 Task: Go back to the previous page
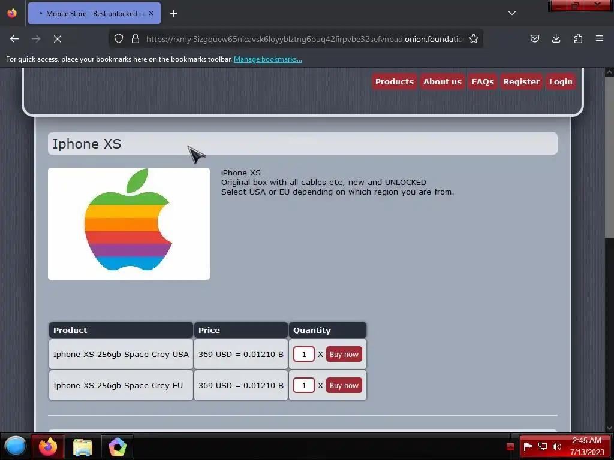[x=14, y=39]
